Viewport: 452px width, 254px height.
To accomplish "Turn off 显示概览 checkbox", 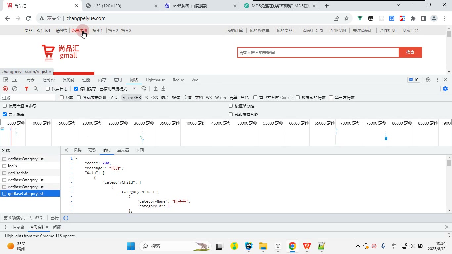I will (x=5, y=114).
